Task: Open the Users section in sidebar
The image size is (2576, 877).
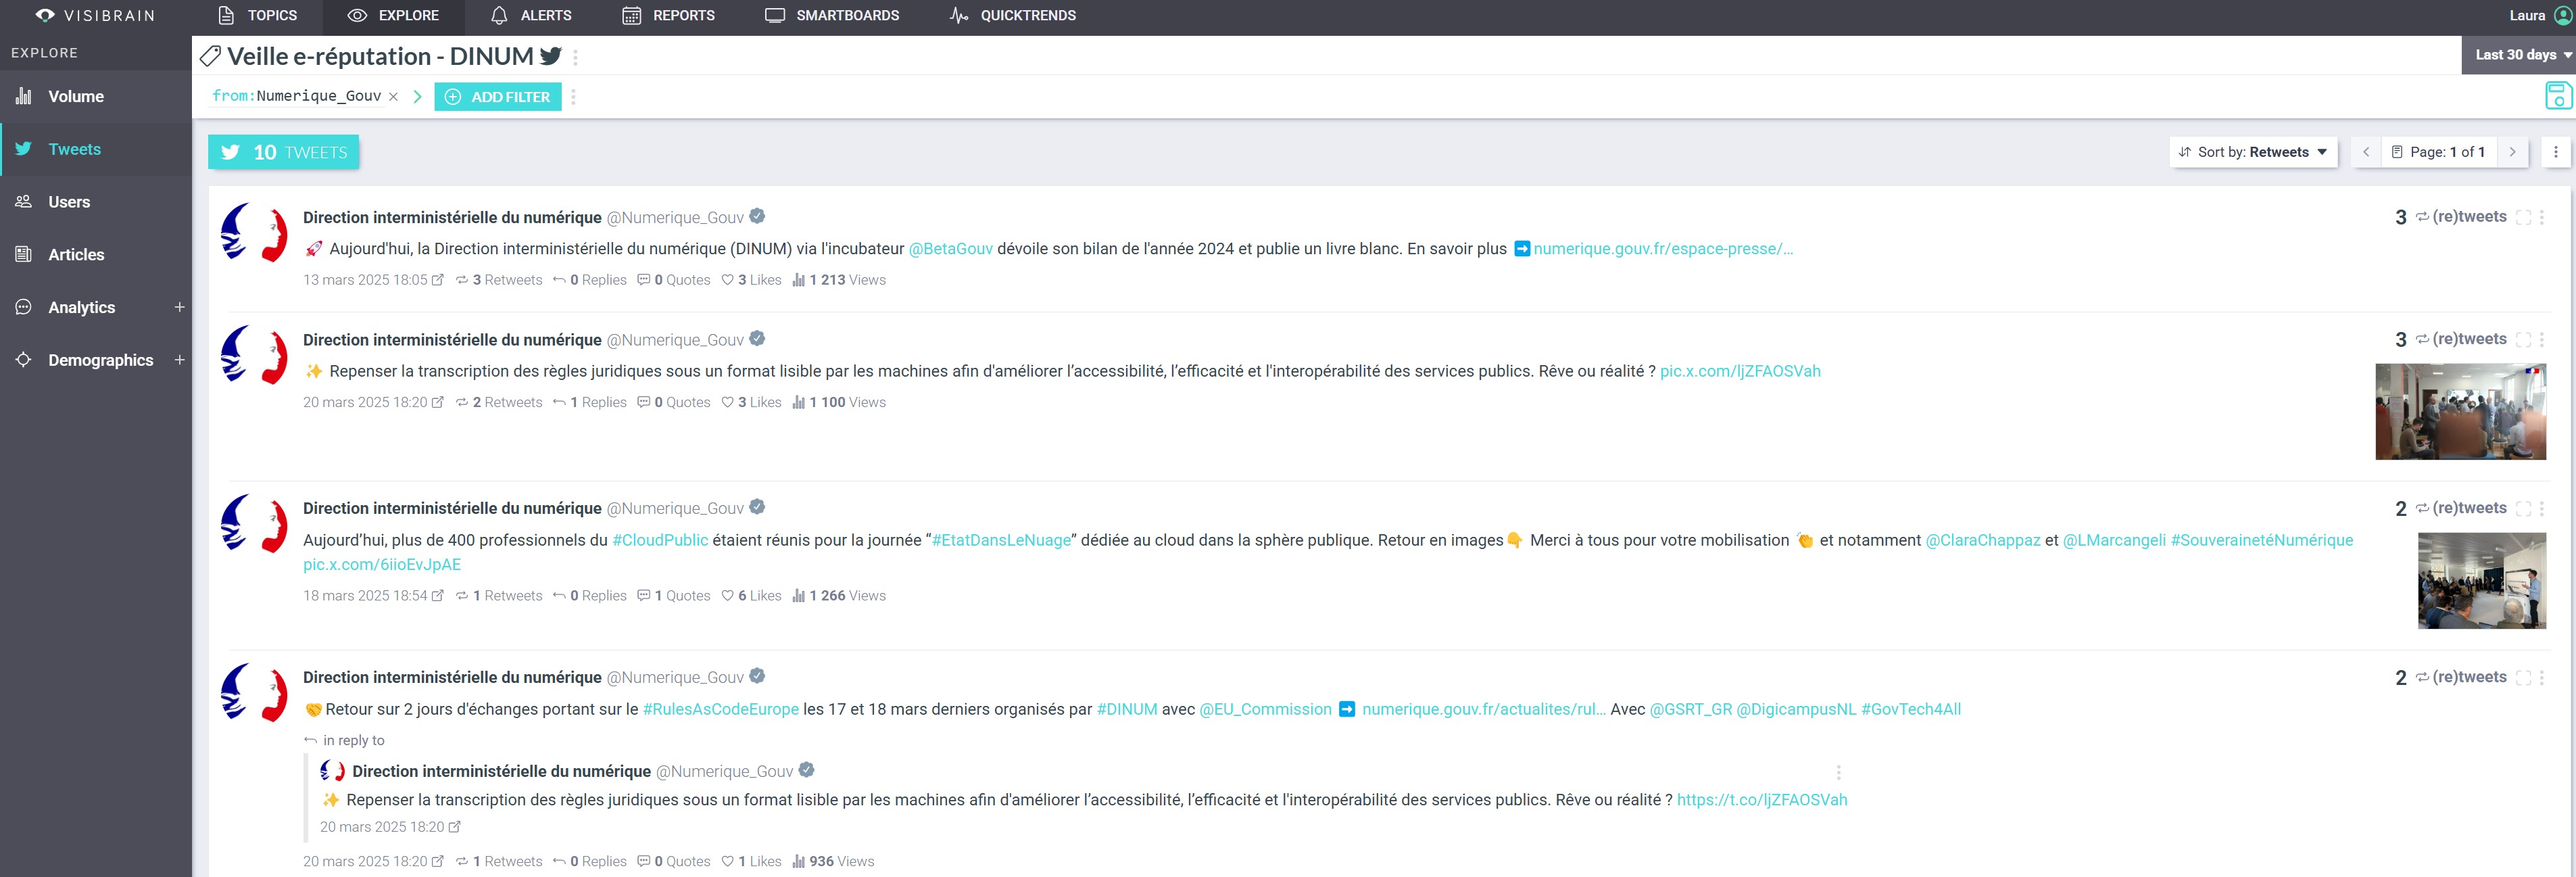Action: (x=68, y=202)
